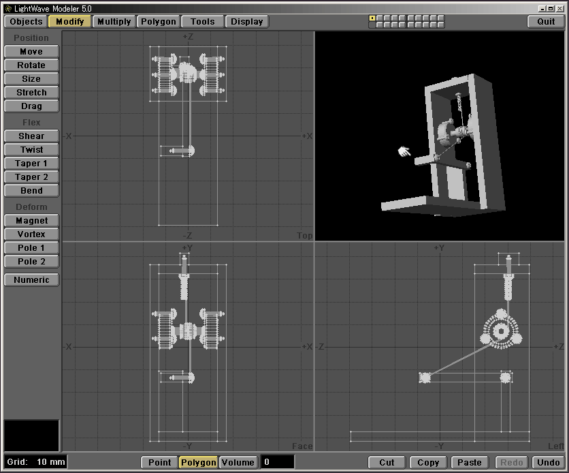Viewport: 569px width, 473px height.
Task: Switch selection mode to Point
Action: (160, 462)
